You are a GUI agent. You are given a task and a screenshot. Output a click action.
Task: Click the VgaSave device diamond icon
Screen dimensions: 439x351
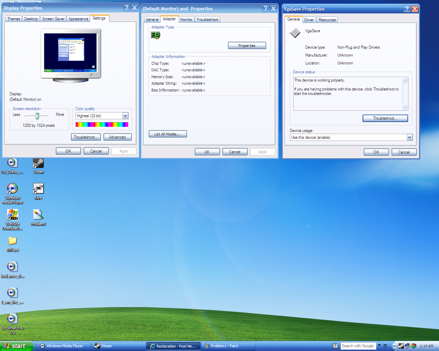point(295,33)
